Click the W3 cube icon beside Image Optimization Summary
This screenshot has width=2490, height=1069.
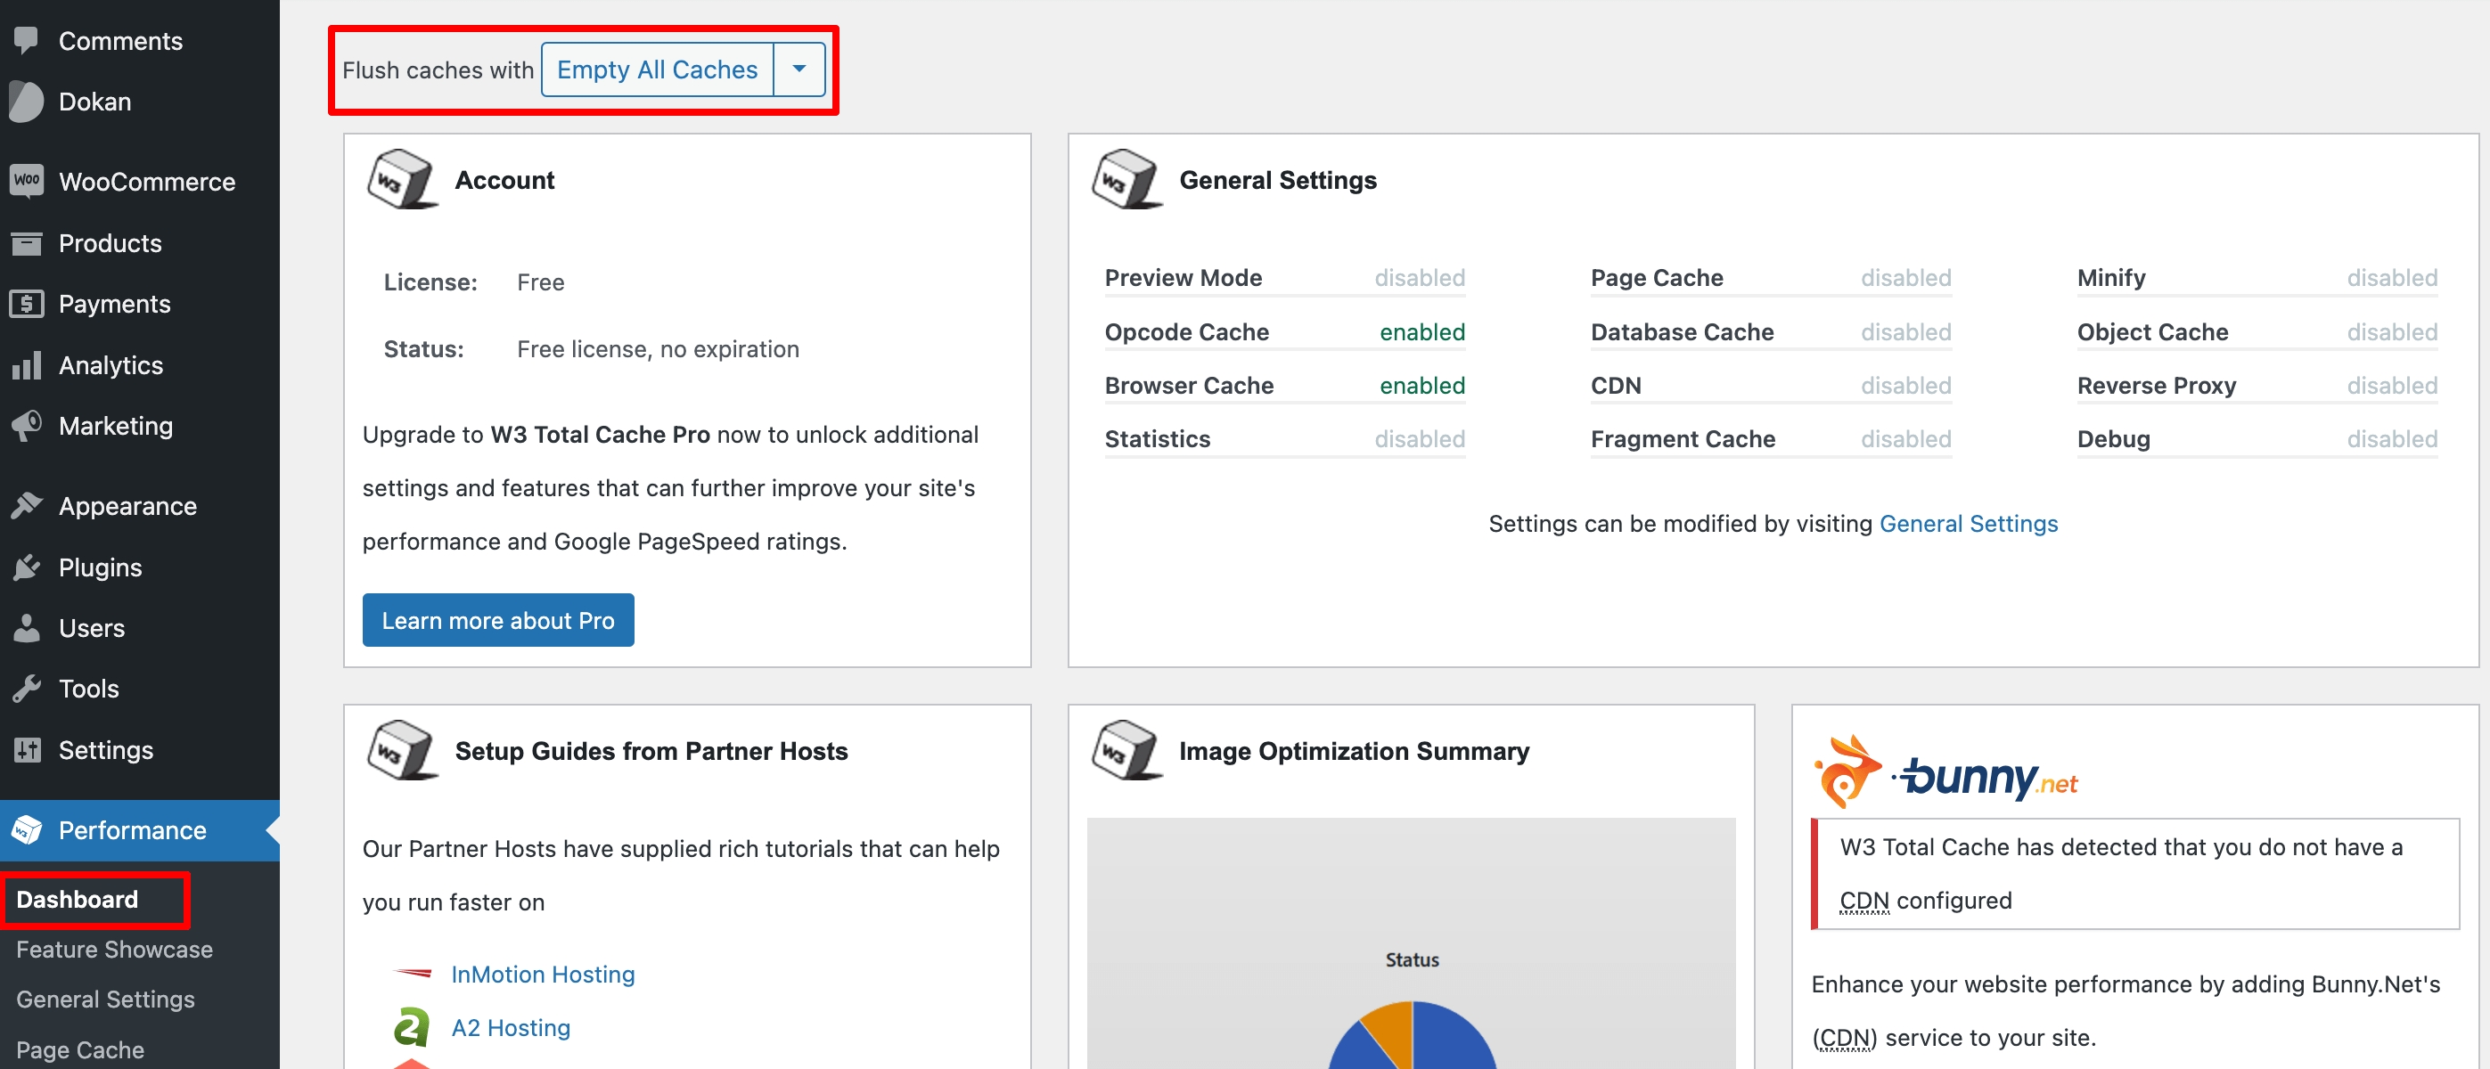click(1126, 750)
